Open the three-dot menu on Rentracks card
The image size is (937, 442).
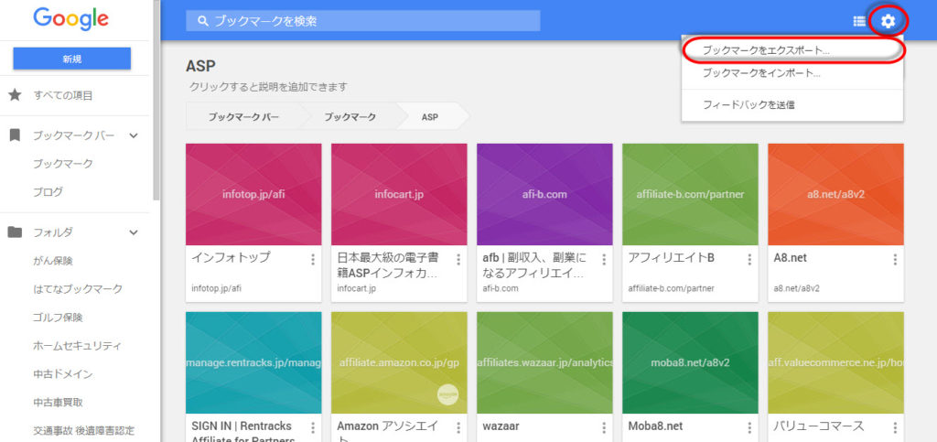313,427
